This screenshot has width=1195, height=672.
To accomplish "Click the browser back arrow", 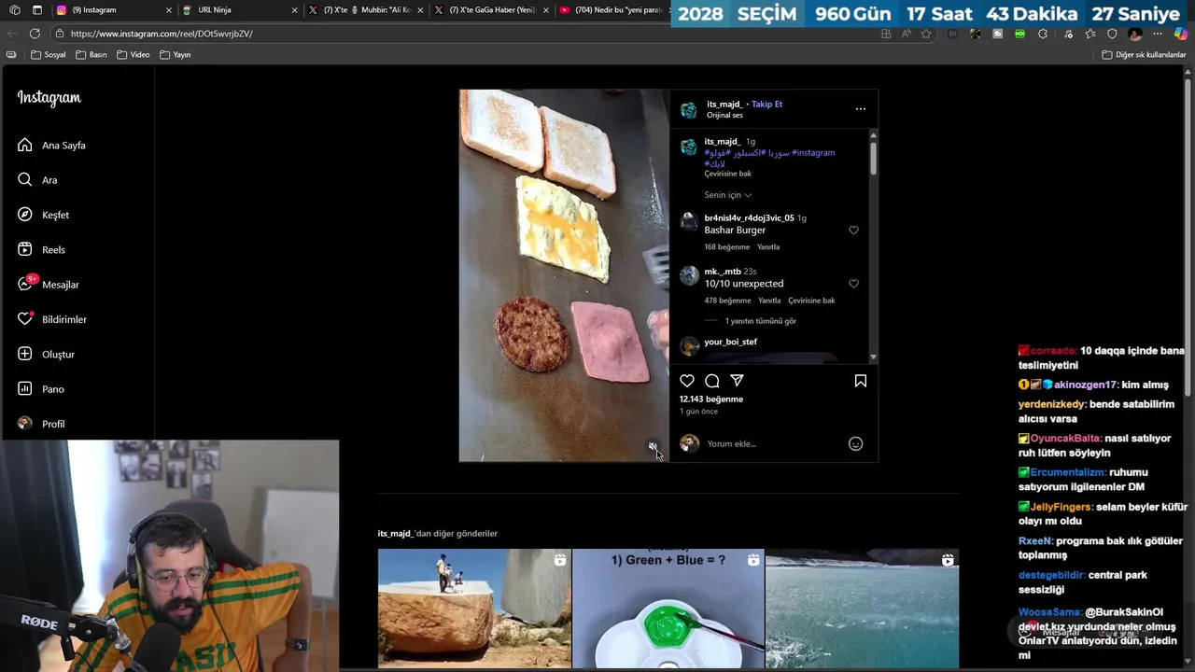I will (12, 34).
